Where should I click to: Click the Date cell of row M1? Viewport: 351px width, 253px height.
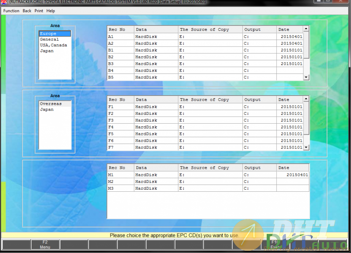(x=293, y=175)
